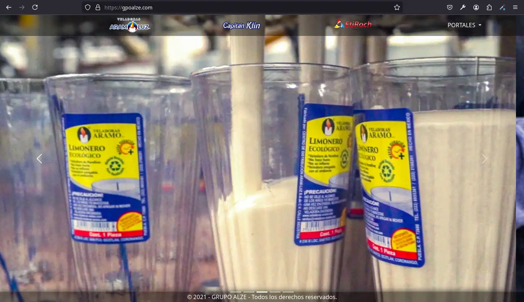Image resolution: width=524 pixels, height=302 pixels.
Task: Show next carousel slide with right arrow
Action: pyautogui.click(x=484, y=159)
